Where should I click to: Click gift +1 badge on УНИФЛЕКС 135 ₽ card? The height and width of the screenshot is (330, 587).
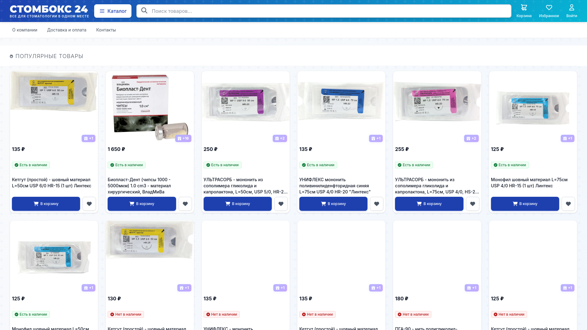(x=376, y=138)
